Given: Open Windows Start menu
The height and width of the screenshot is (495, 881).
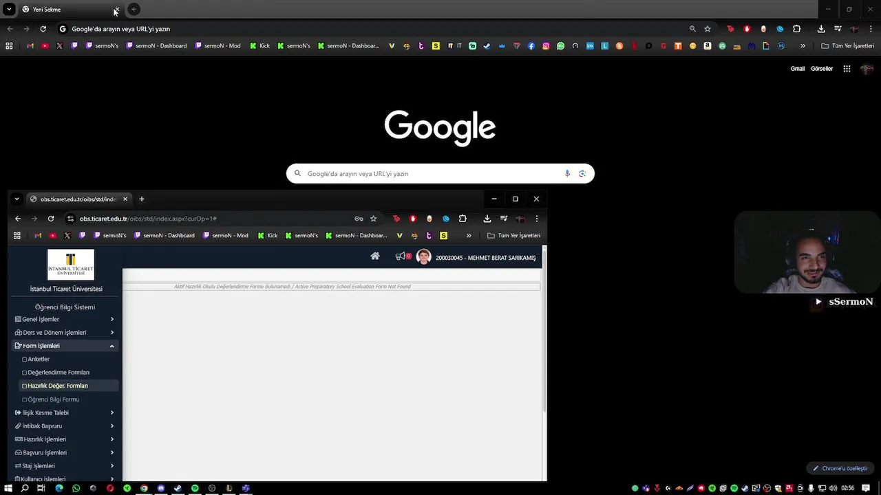Looking at the screenshot, I should pos(8,488).
